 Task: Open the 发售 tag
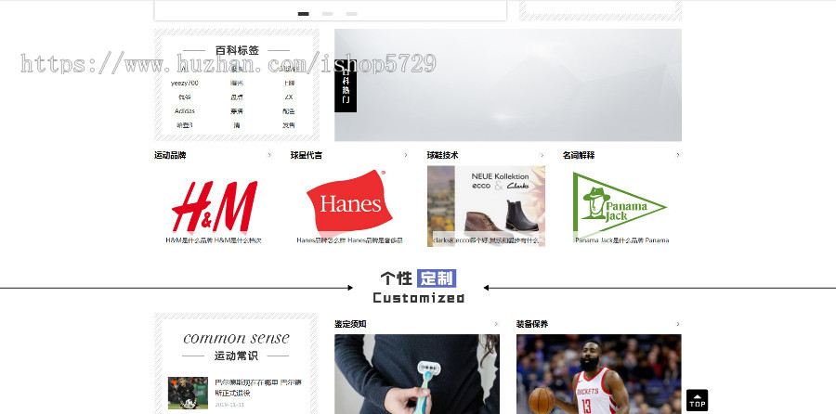(289, 125)
